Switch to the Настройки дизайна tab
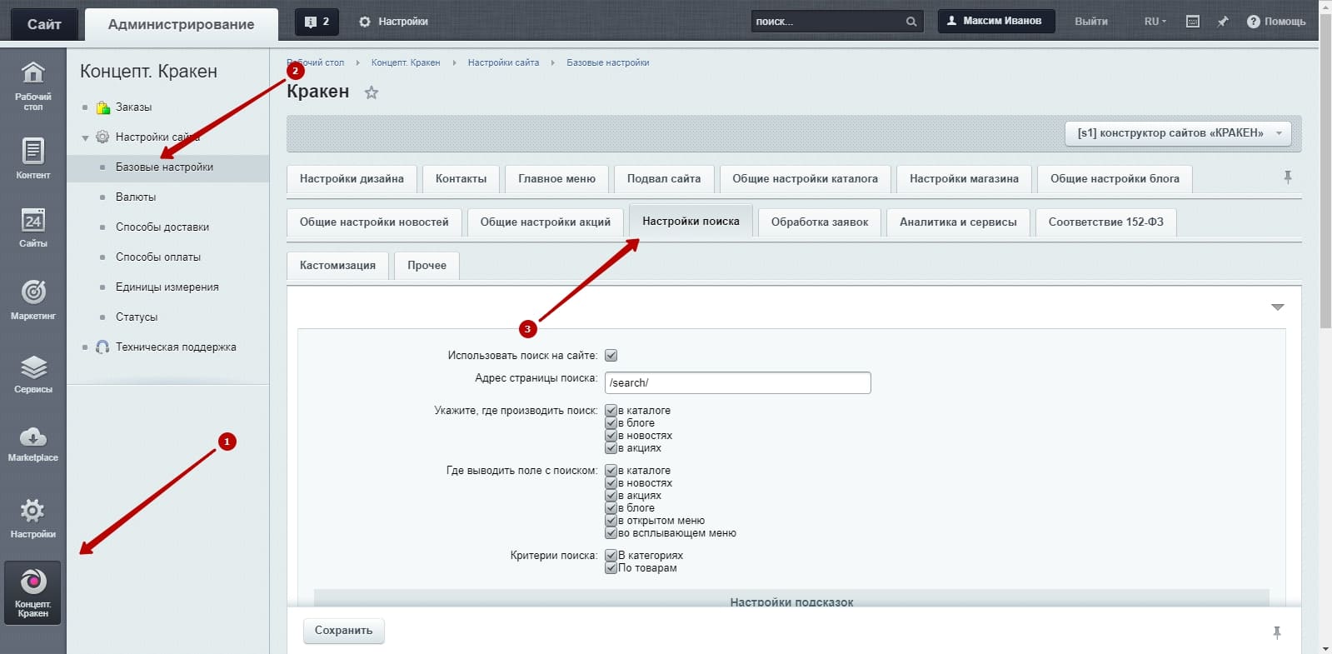The image size is (1332, 654). [x=352, y=178]
